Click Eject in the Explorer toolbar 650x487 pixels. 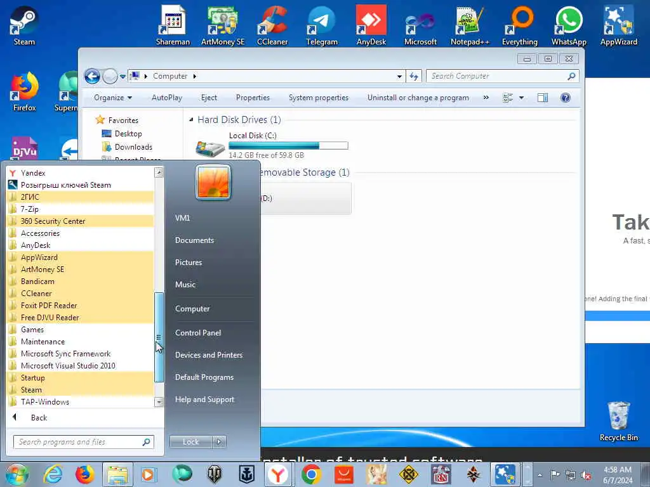[209, 98]
